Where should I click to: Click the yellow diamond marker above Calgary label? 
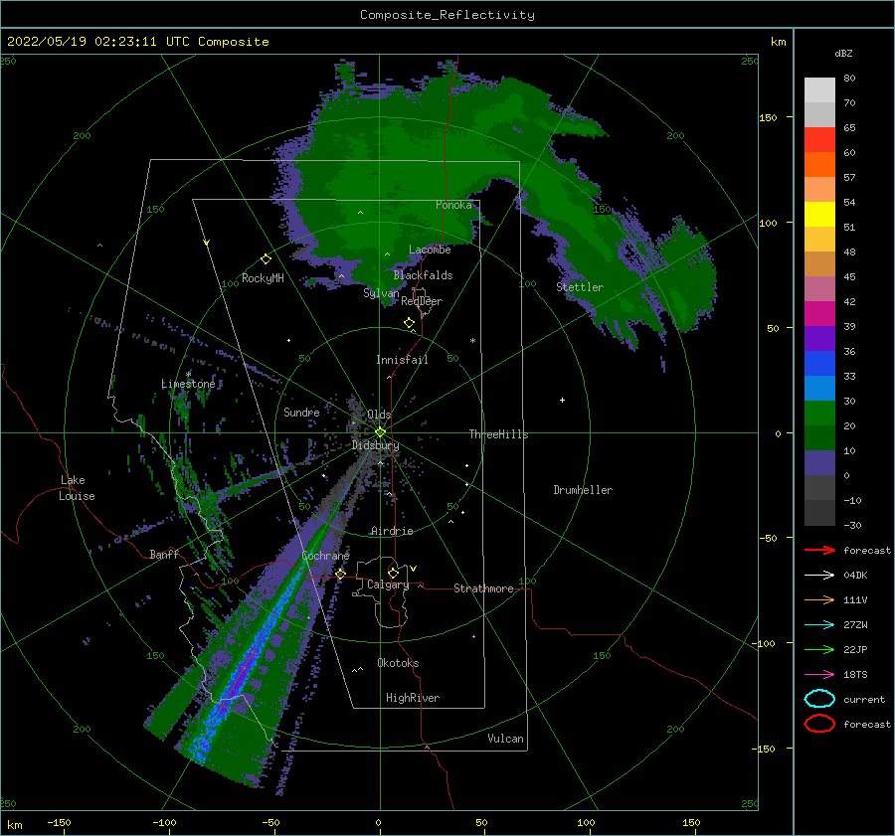pos(393,573)
